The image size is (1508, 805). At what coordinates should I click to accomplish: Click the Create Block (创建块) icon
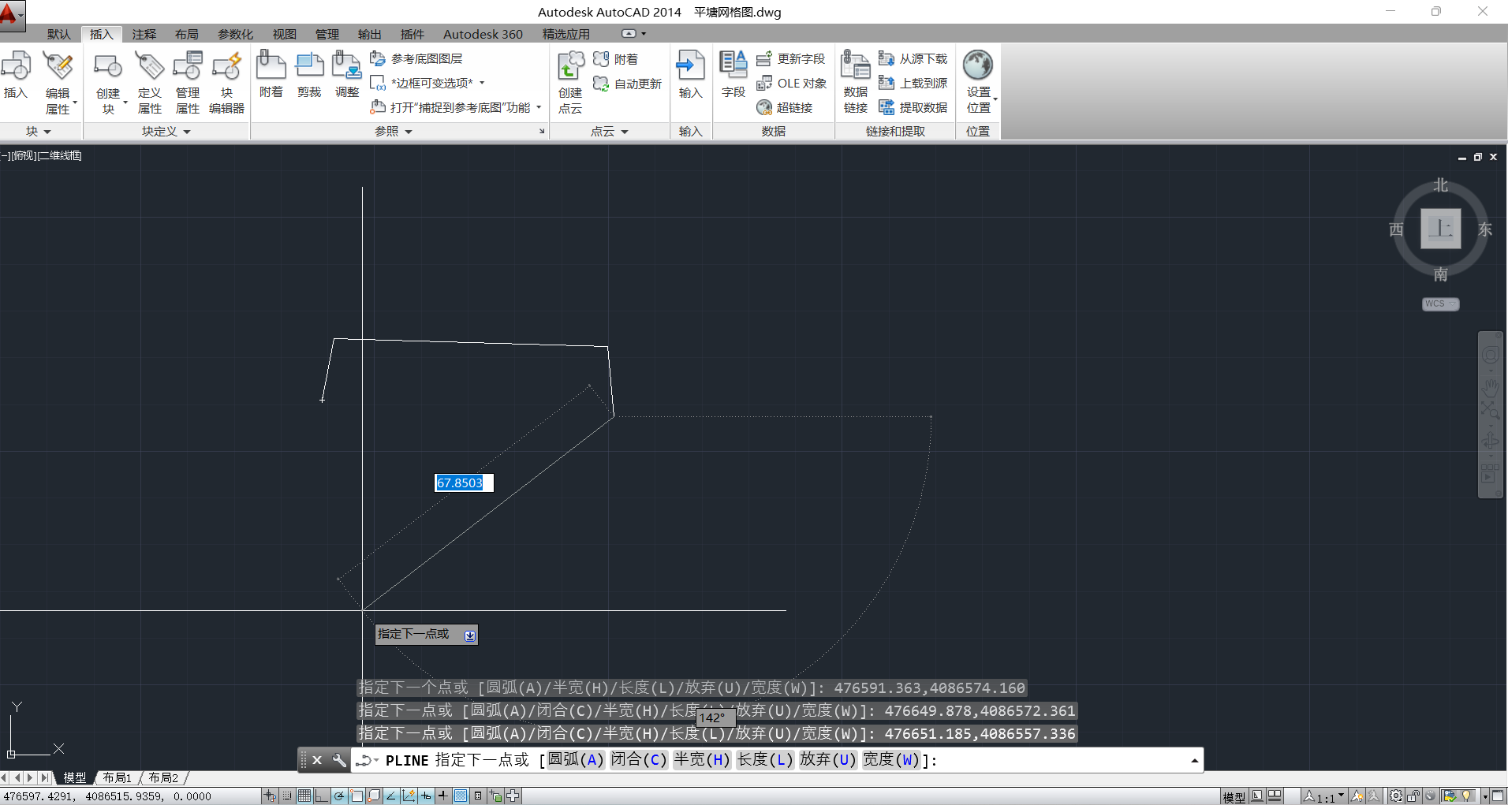coord(108,66)
